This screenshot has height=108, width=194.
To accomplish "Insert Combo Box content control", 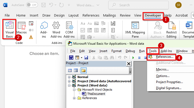I will [x=89, y=30].
